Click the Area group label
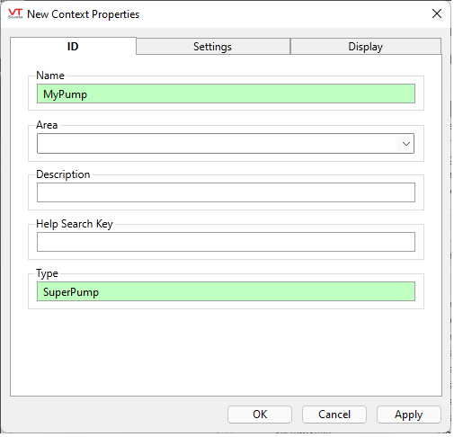The height and width of the screenshot is (437, 454). click(x=47, y=125)
